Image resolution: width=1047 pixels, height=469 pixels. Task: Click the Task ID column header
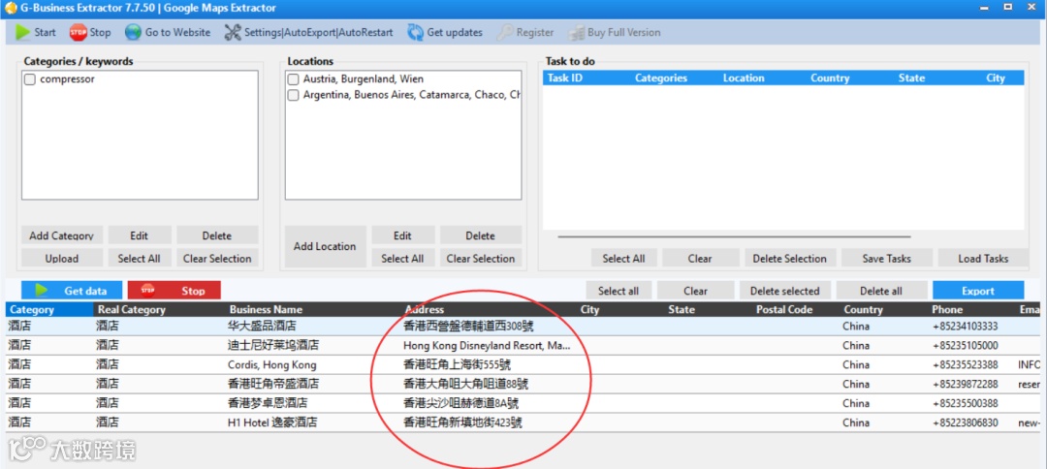coord(565,78)
